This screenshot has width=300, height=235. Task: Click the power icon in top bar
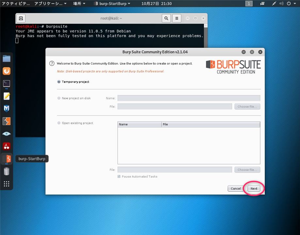tap(289, 4)
